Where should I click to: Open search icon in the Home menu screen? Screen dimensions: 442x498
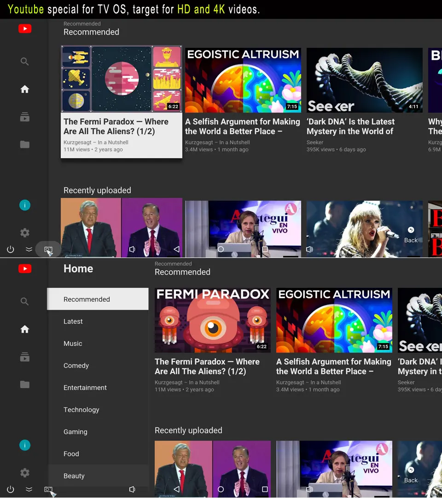tap(24, 301)
